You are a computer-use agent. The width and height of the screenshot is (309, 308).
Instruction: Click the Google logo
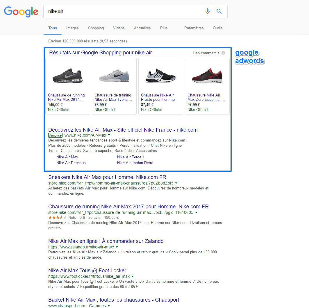coord(21,12)
